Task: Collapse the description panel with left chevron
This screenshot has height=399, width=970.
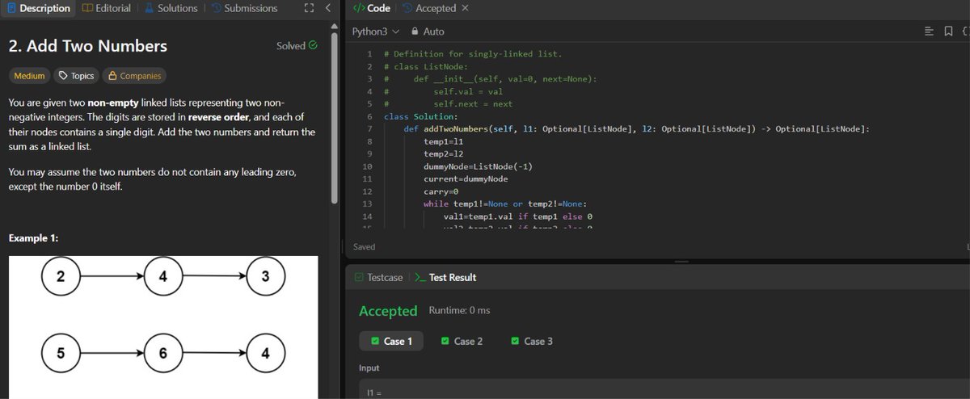Action: [x=327, y=8]
